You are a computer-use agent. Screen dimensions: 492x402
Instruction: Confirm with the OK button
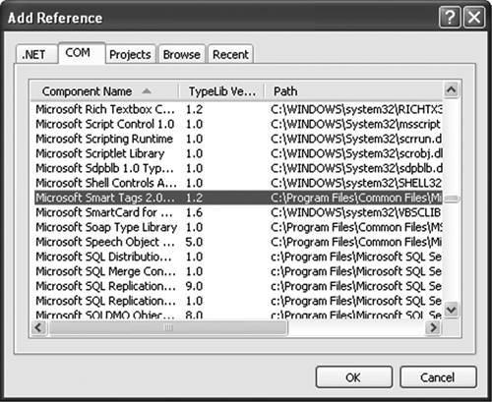click(354, 377)
